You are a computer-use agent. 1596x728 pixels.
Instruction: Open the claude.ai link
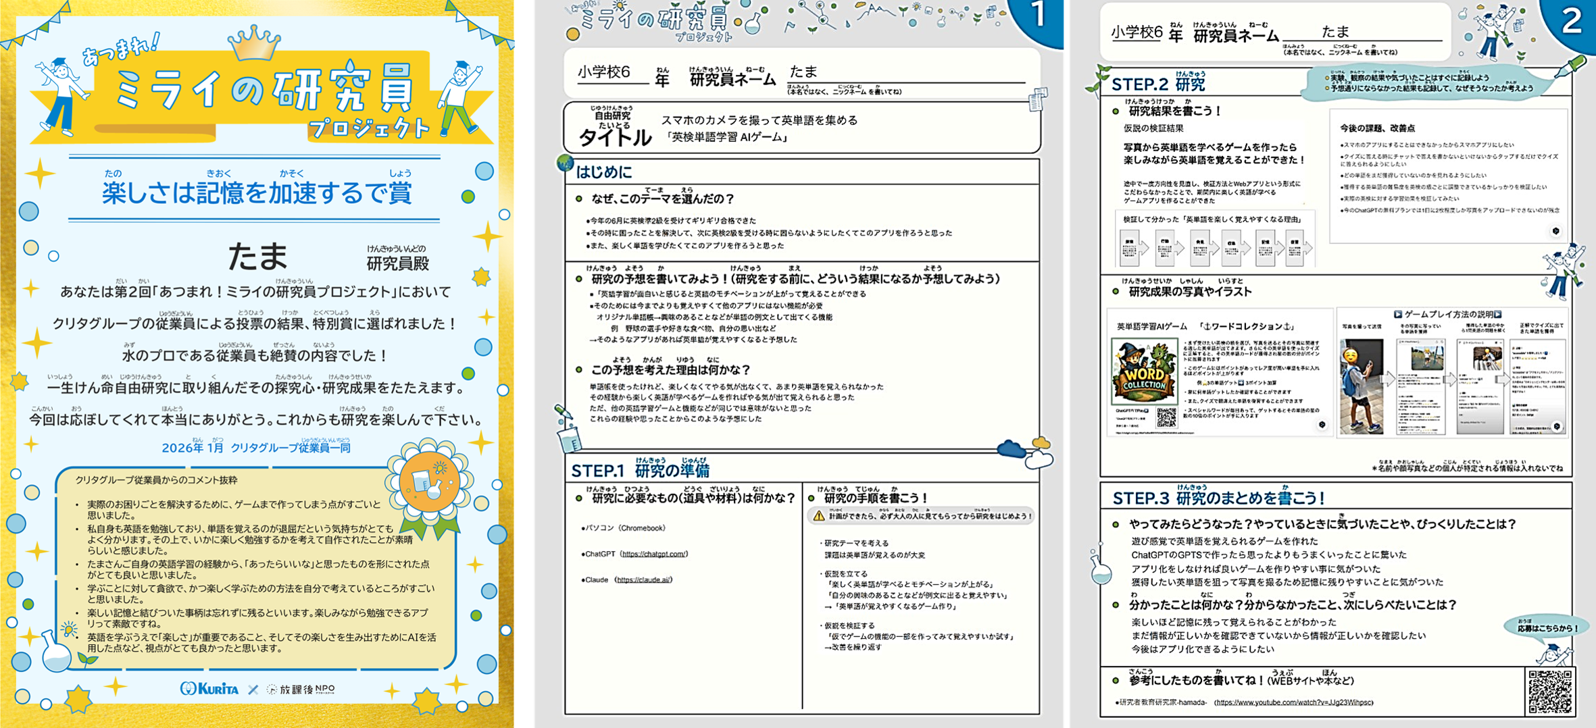[x=644, y=579]
